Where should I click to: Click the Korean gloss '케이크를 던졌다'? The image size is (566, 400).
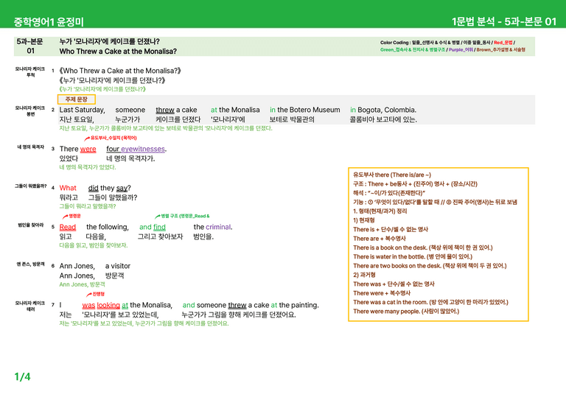178,119
